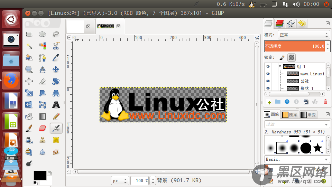
Task: Switch to the Layers dock tab
Action: click(268, 24)
